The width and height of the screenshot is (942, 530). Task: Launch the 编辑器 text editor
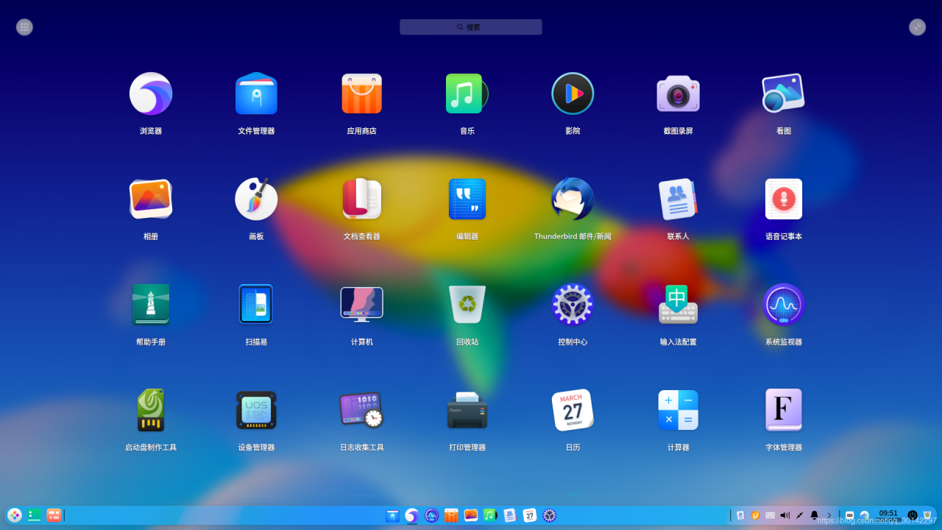click(x=467, y=199)
